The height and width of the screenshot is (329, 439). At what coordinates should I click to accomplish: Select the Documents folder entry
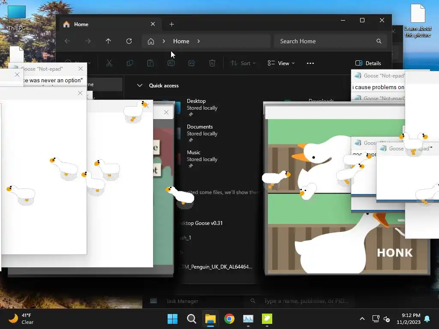pos(202,133)
